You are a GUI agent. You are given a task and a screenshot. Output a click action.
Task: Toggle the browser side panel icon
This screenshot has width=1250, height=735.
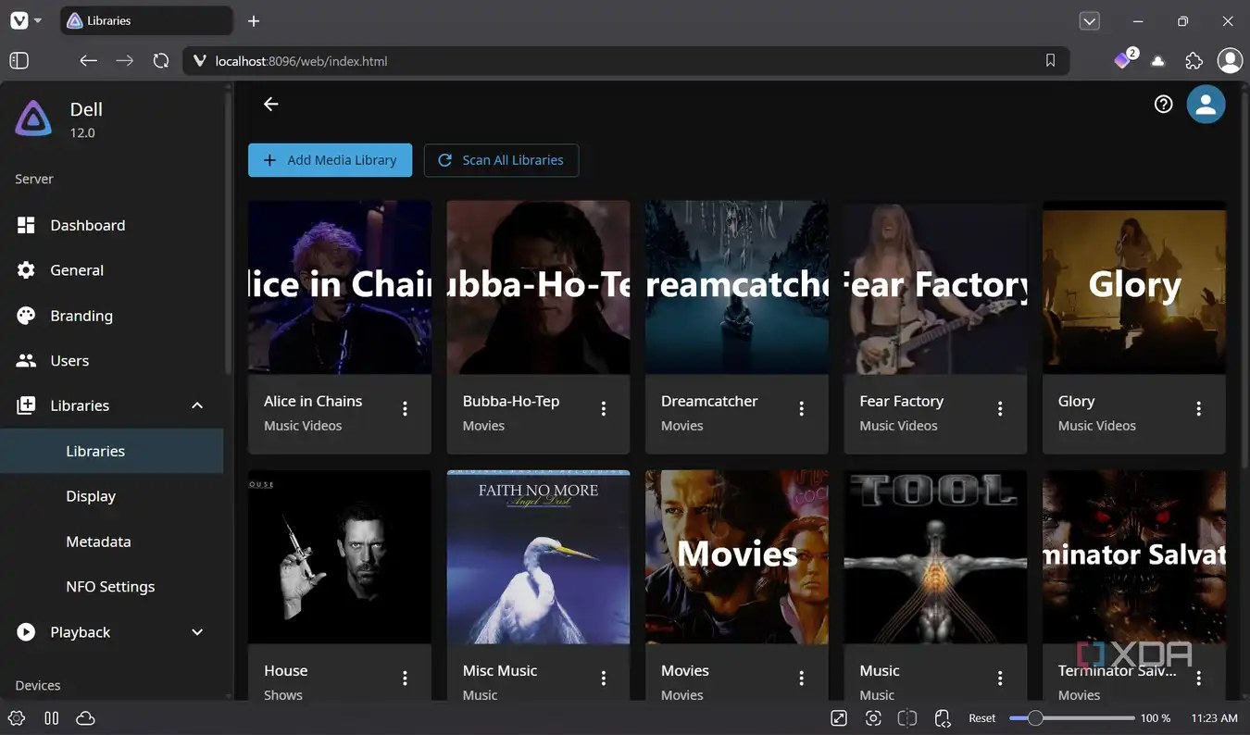(19, 60)
